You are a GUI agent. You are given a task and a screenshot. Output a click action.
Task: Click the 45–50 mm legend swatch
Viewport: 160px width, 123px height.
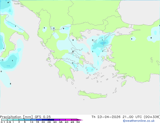(x=74, y=120)
